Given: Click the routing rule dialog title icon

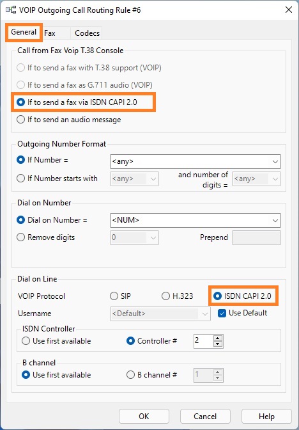Looking at the screenshot, I should point(11,10).
